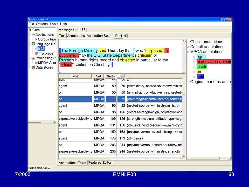Click the Gate logo in title bar

(x=29, y=19)
